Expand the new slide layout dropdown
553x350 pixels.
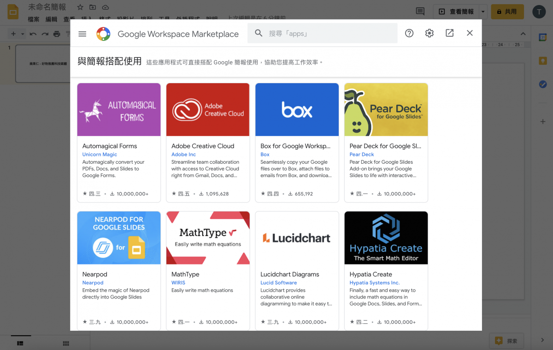point(22,34)
